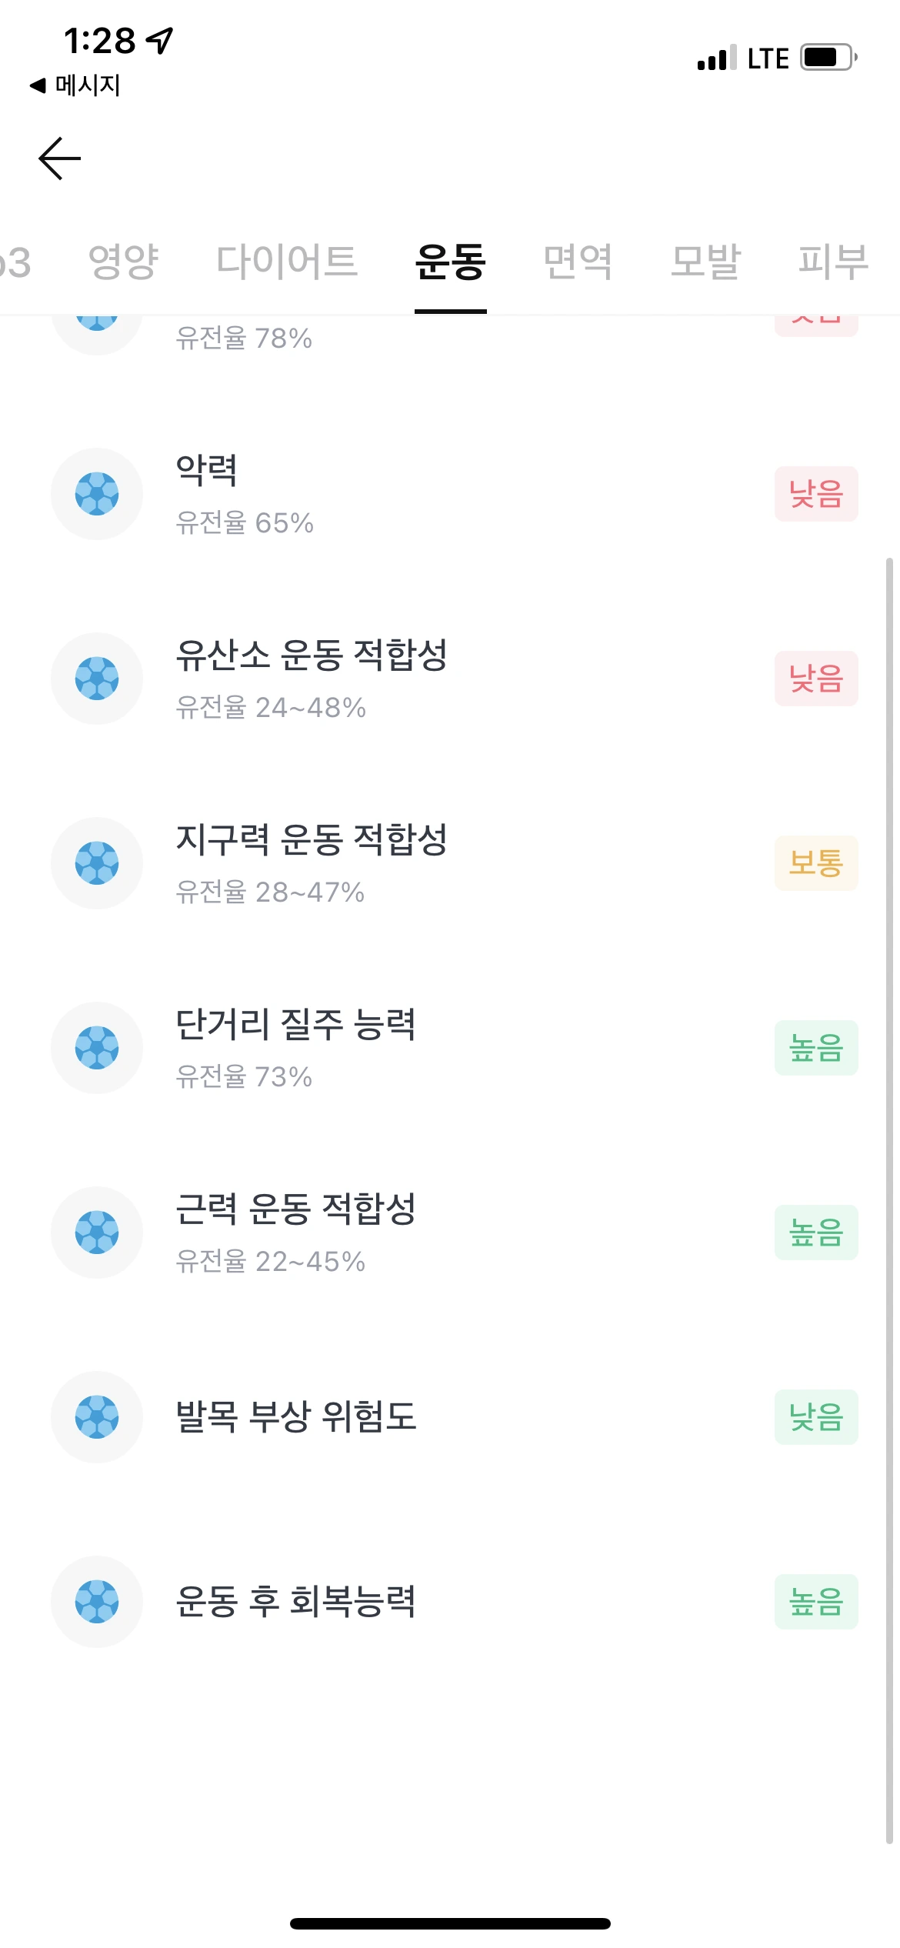Tap the ball icon beside 유산소 운동 적합성
The image size is (900, 1948).
click(x=97, y=679)
